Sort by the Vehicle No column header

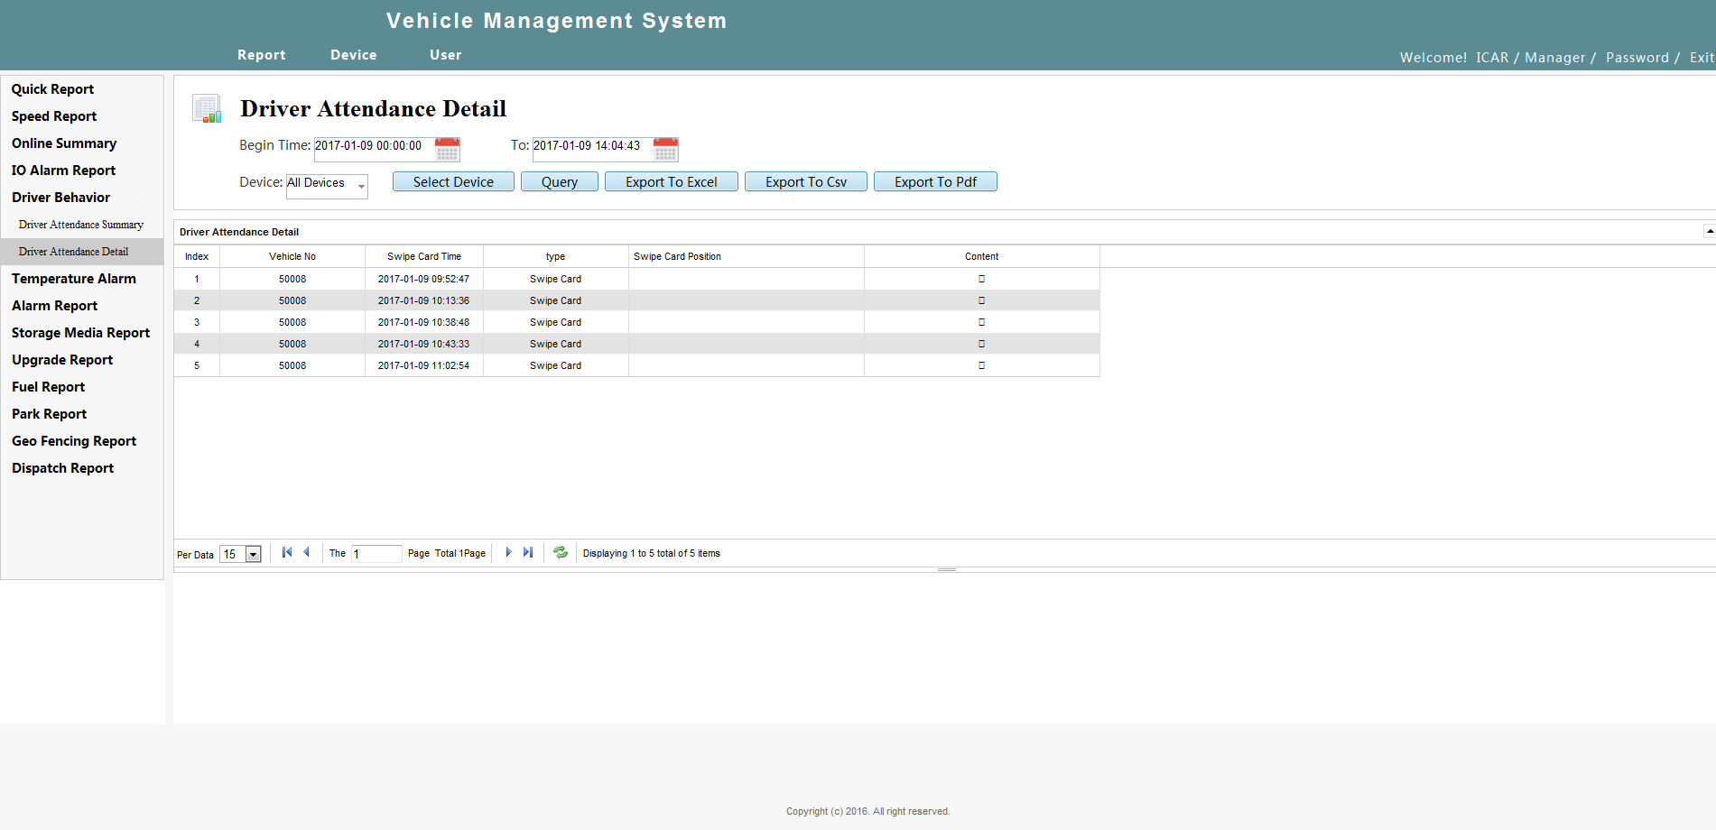click(x=292, y=256)
